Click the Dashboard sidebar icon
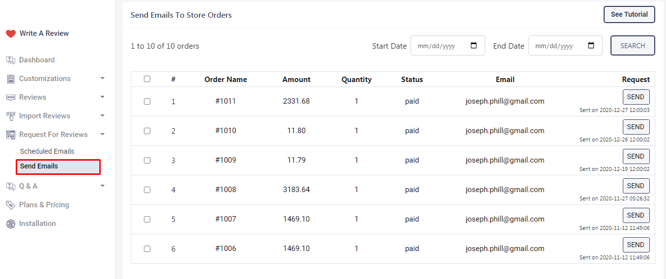This screenshot has width=666, height=279. coord(11,60)
